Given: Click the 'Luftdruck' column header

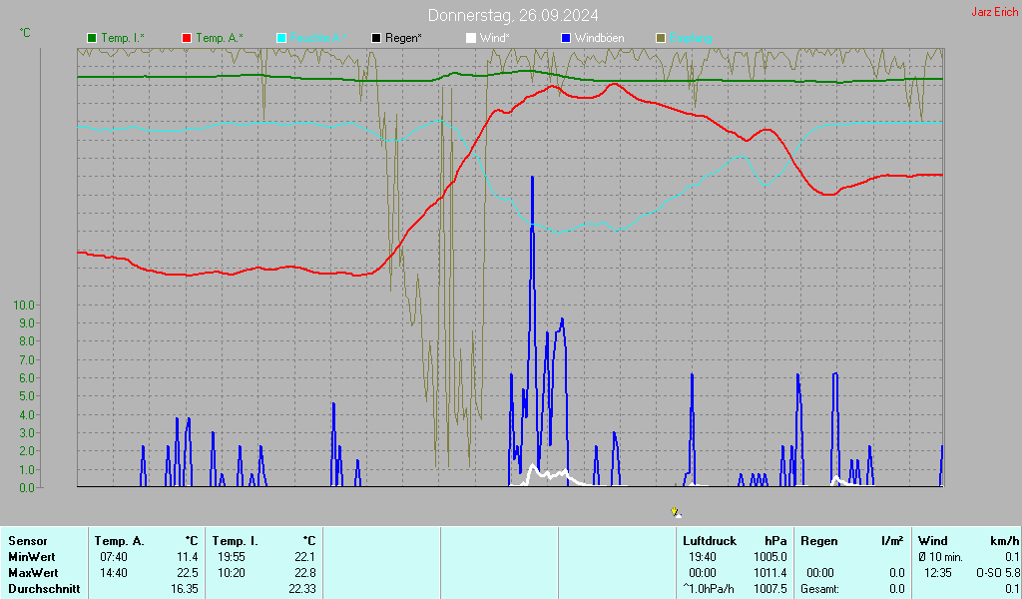Looking at the screenshot, I should coord(710,541).
